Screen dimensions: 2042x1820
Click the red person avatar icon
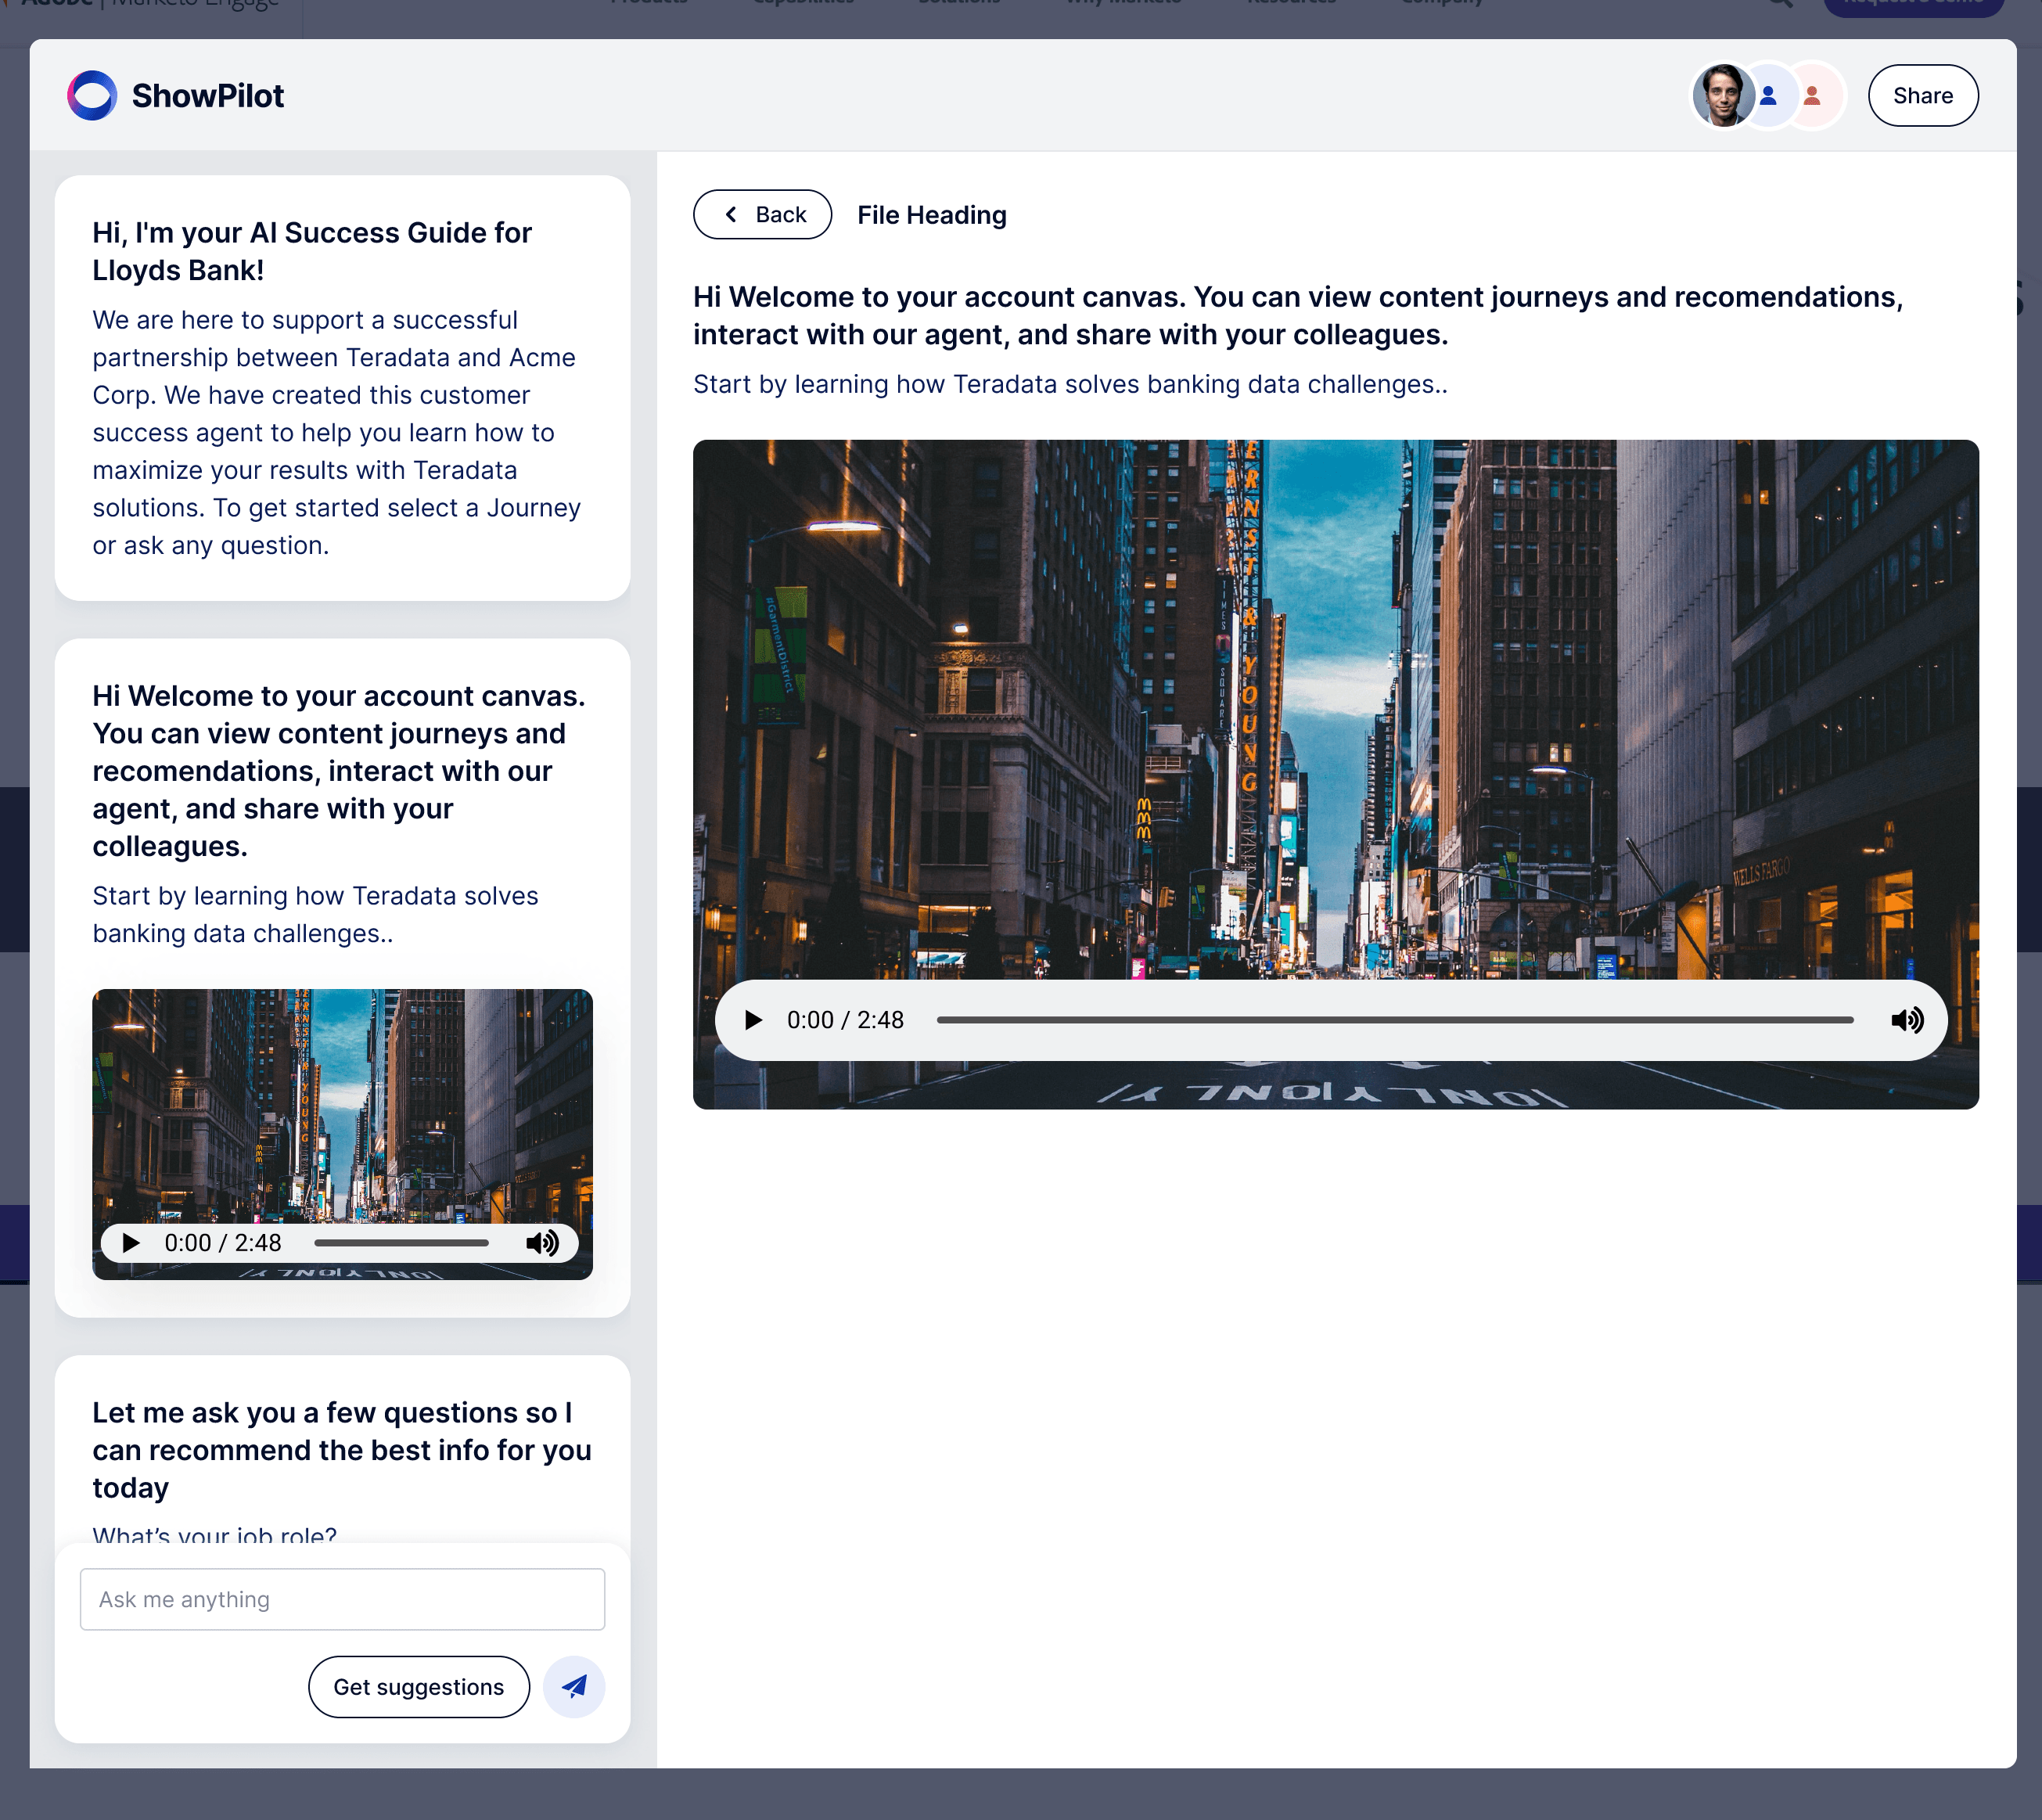click(1814, 95)
